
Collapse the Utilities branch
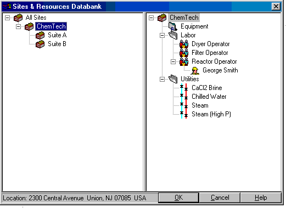pyautogui.click(x=162, y=79)
